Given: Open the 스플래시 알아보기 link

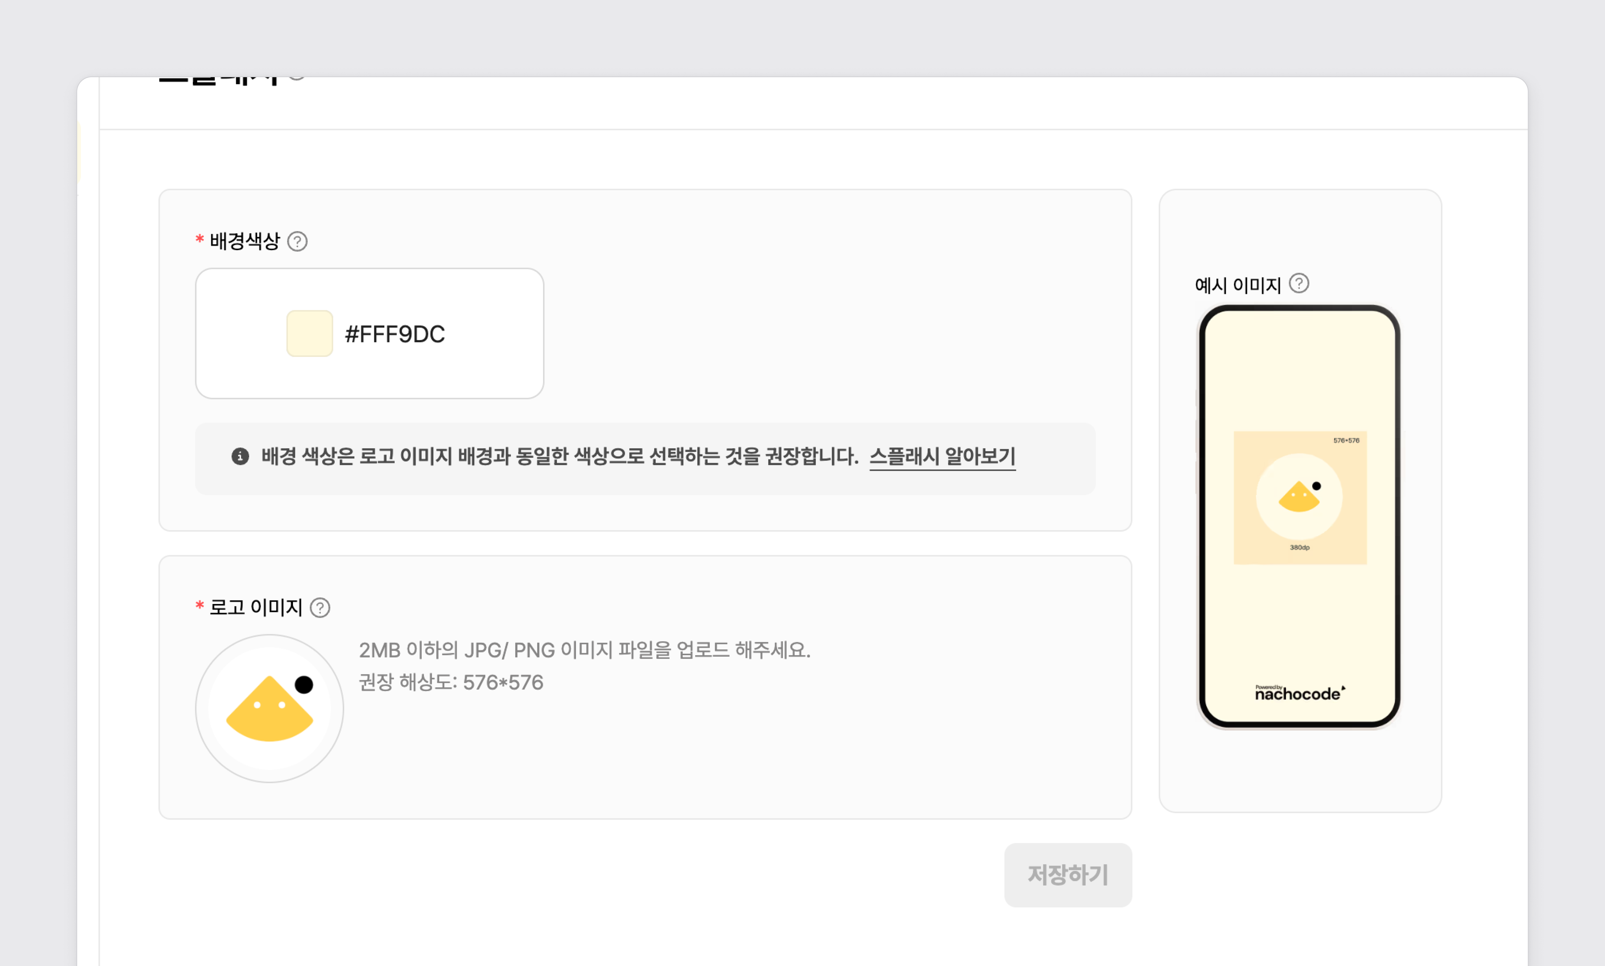Looking at the screenshot, I should coord(942,456).
